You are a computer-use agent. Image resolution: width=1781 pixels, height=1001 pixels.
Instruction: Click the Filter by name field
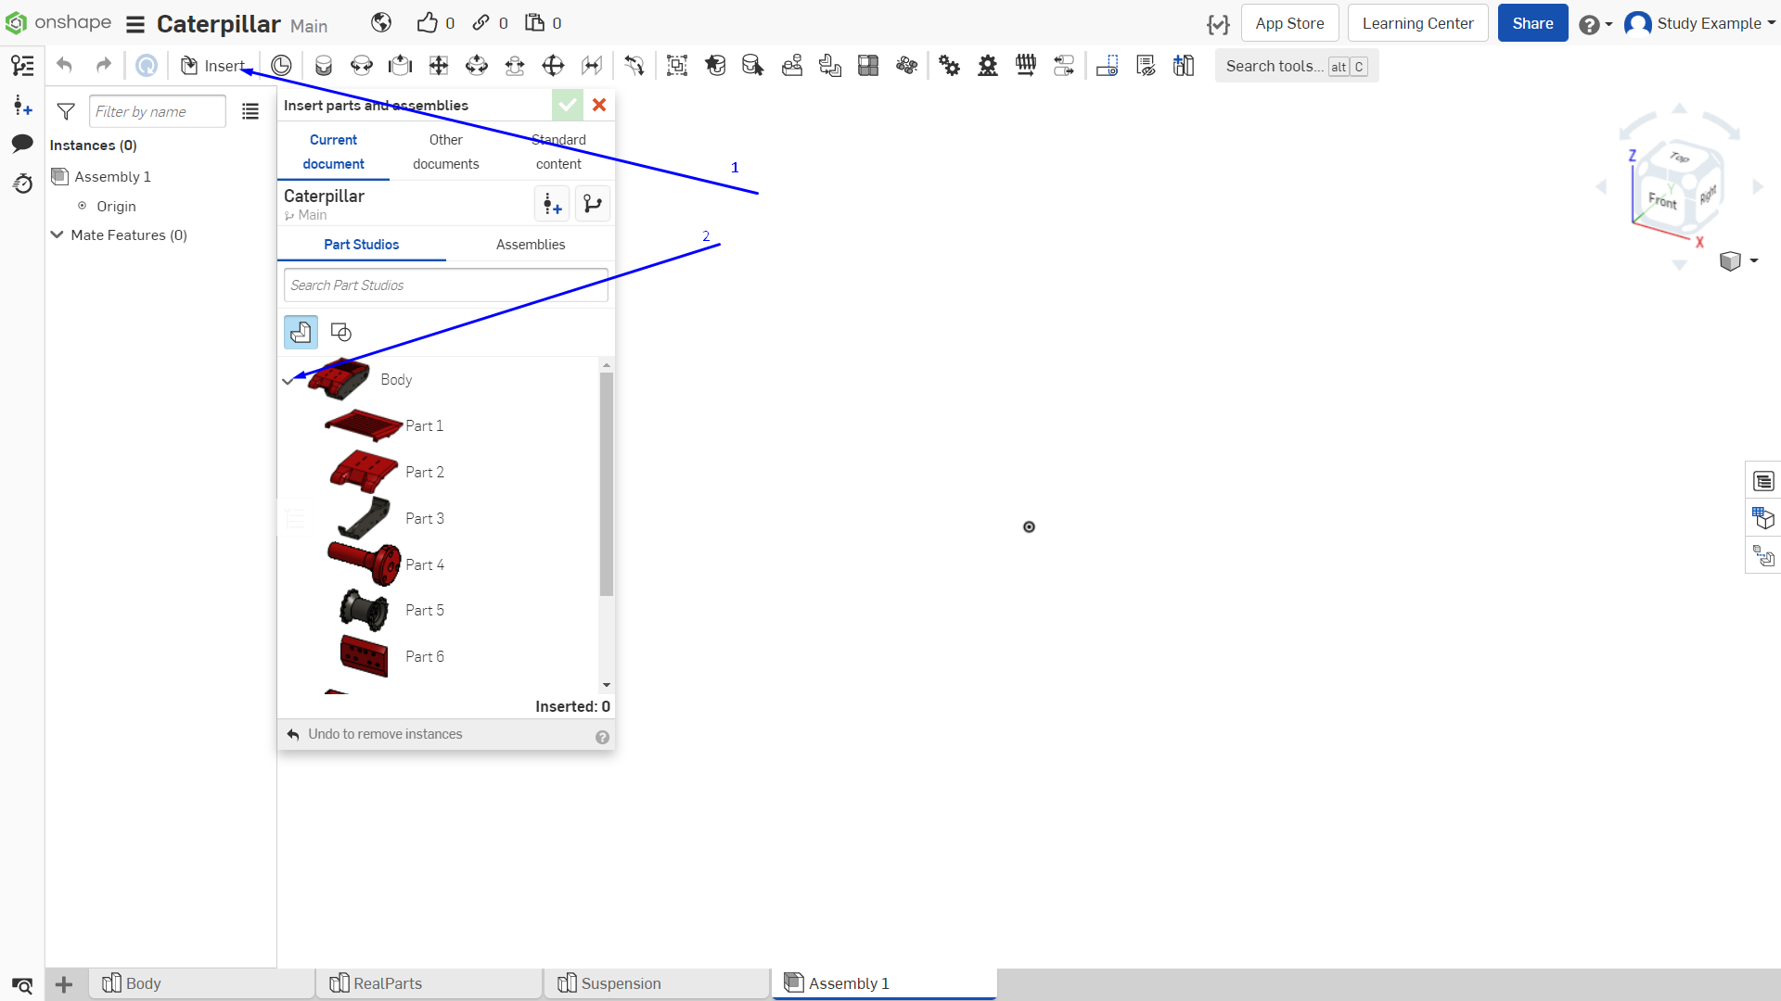pos(157,111)
